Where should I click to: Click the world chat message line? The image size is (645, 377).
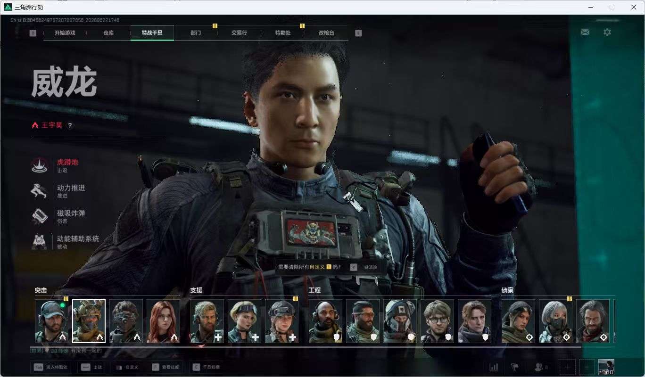66,351
